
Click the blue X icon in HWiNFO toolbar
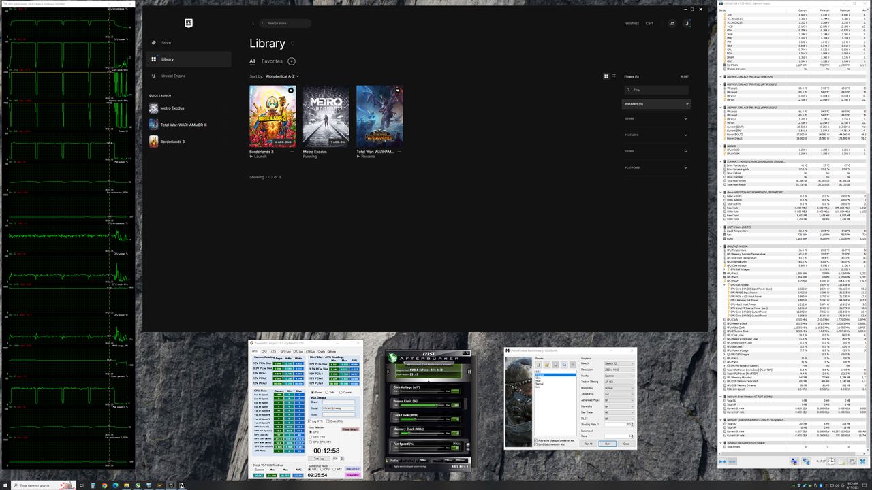click(862, 461)
